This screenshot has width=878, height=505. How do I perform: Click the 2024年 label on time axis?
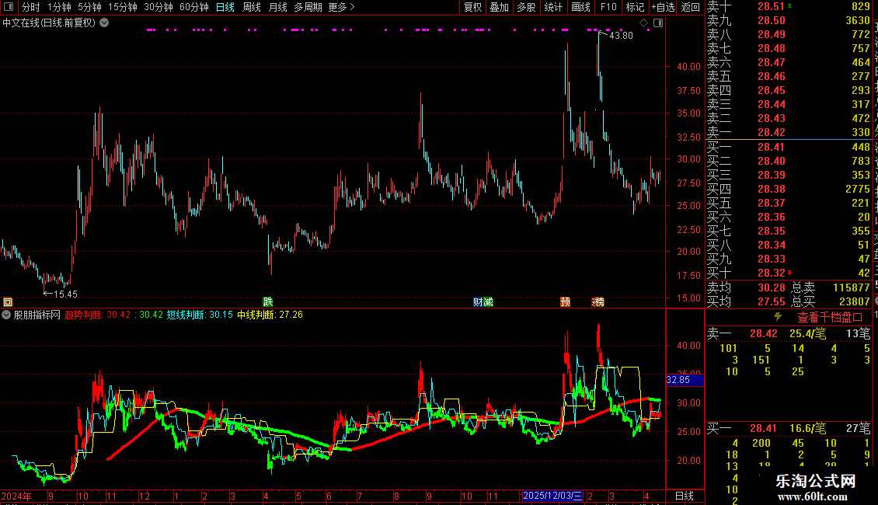pos(16,496)
